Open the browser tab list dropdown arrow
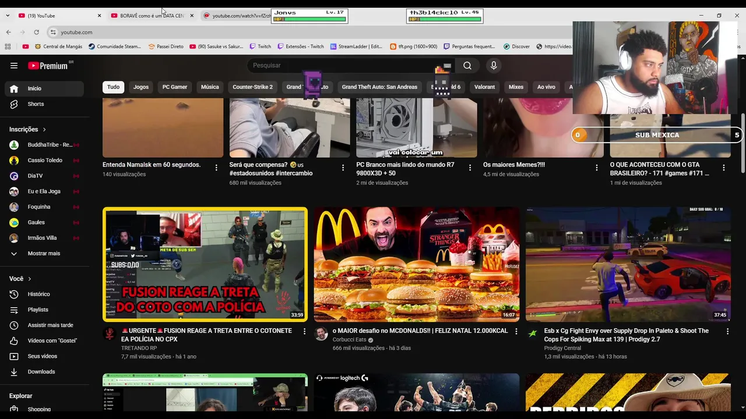 pos(7,16)
